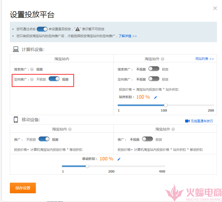
Task: Turn off 移动设备 淘宝站内 推广 switch
Action: click(x=44, y=139)
